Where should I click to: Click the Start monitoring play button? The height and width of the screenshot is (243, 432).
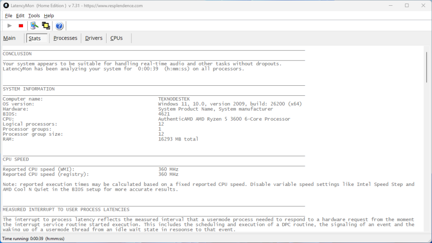tap(10, 26)
